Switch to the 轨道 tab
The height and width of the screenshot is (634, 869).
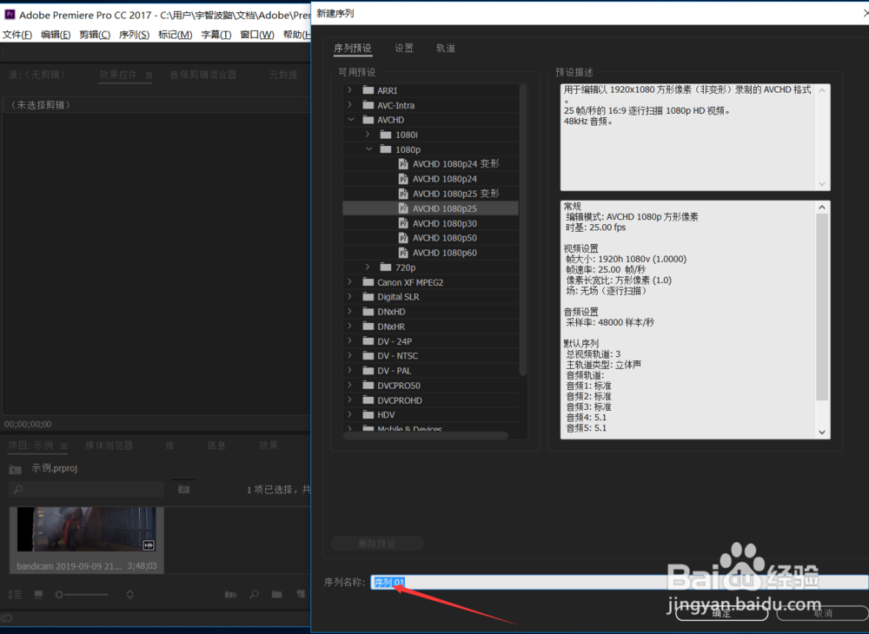446,49
